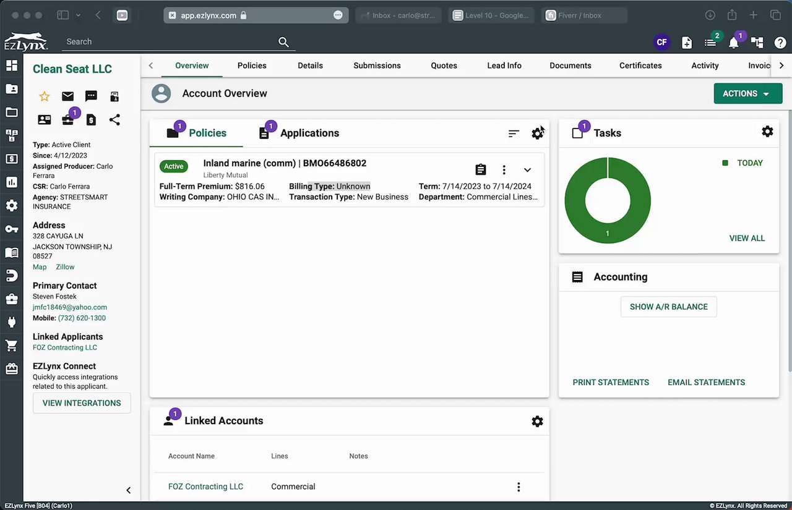Image resolution: width=792 pixels, height=510 pixels.
Task: Open the dashboard grid icon in left sidebar
Action: pos(12,66)
